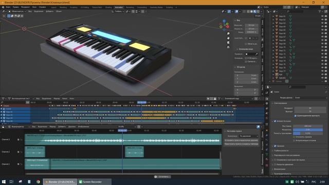Switch to the Shading workspace tab
The image size is (329, 185).
[x=108, y=7]
